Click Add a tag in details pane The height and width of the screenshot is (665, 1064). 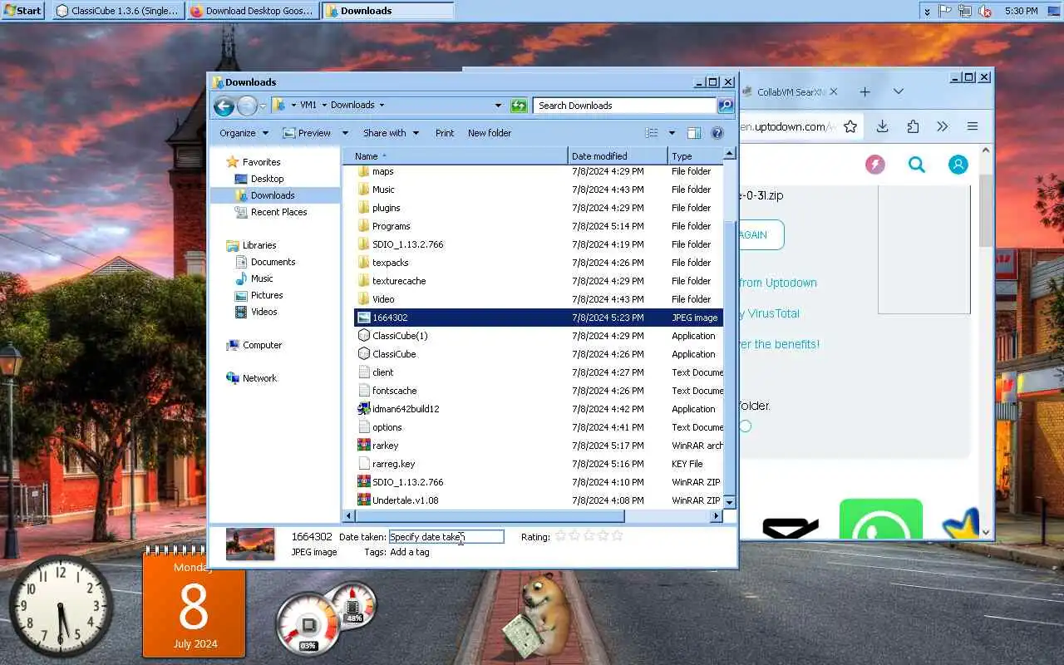click(410, 552)
